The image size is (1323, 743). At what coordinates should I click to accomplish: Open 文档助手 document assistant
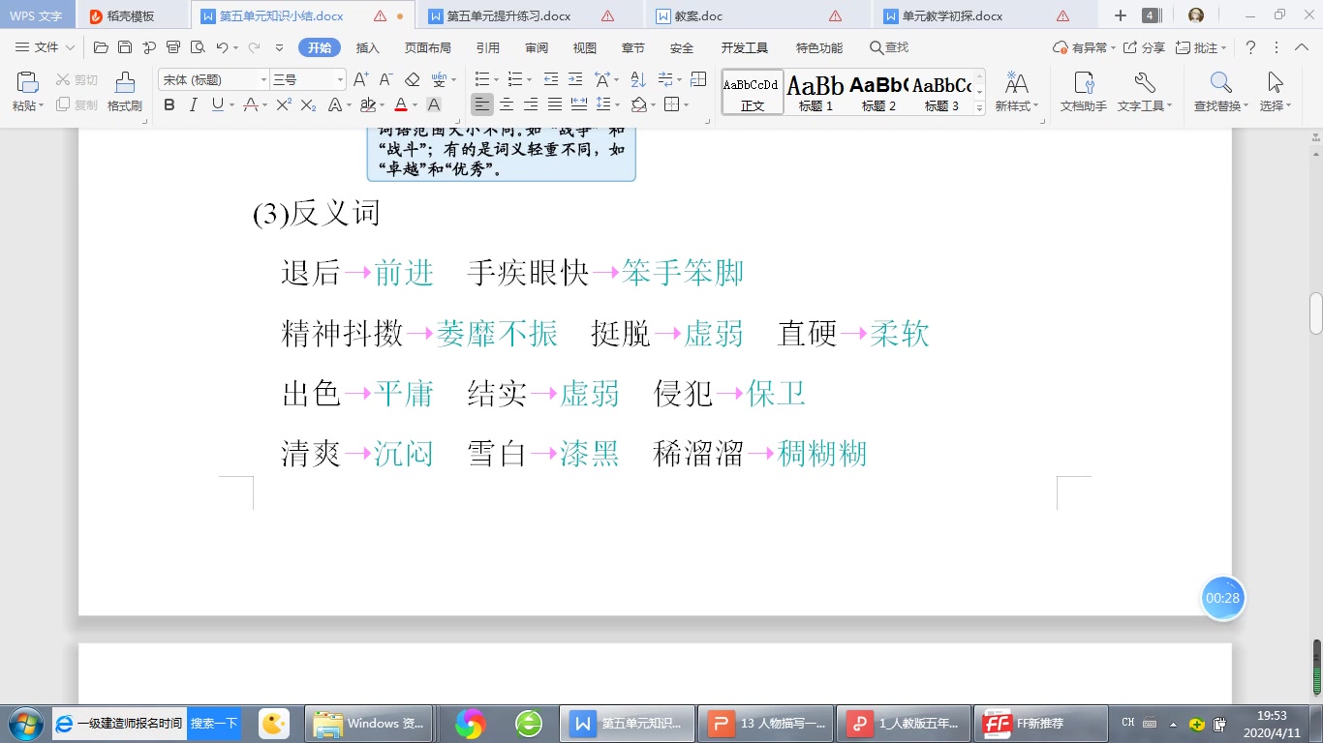(1084, 93)
